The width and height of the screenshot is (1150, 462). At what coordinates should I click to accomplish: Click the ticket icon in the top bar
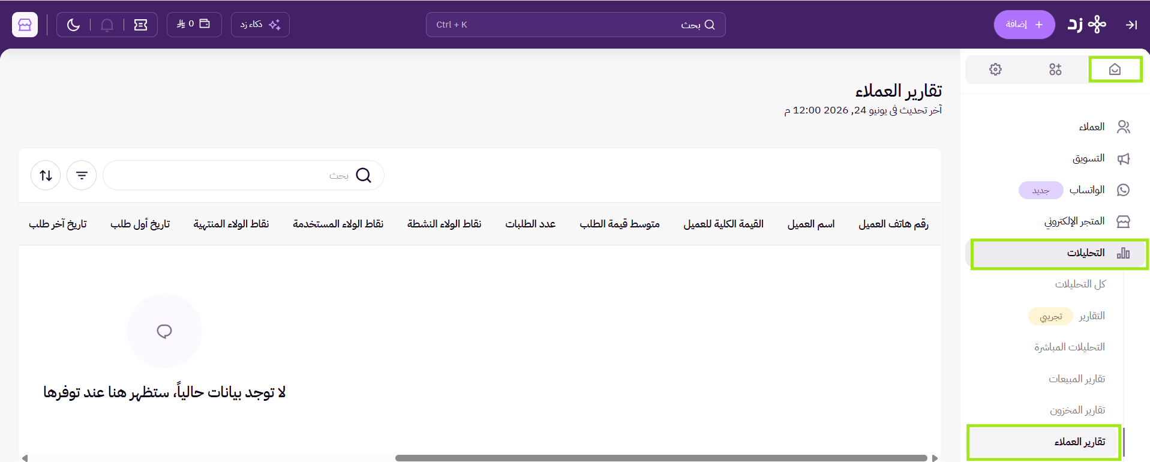140,25
